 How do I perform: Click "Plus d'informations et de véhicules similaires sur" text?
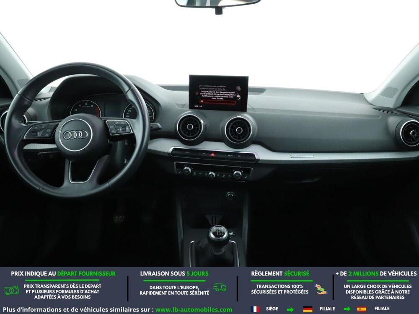[78, 310]
